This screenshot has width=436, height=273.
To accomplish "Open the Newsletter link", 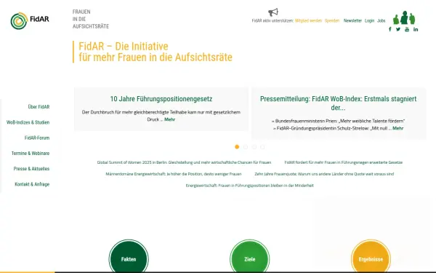I will [352, 20].
